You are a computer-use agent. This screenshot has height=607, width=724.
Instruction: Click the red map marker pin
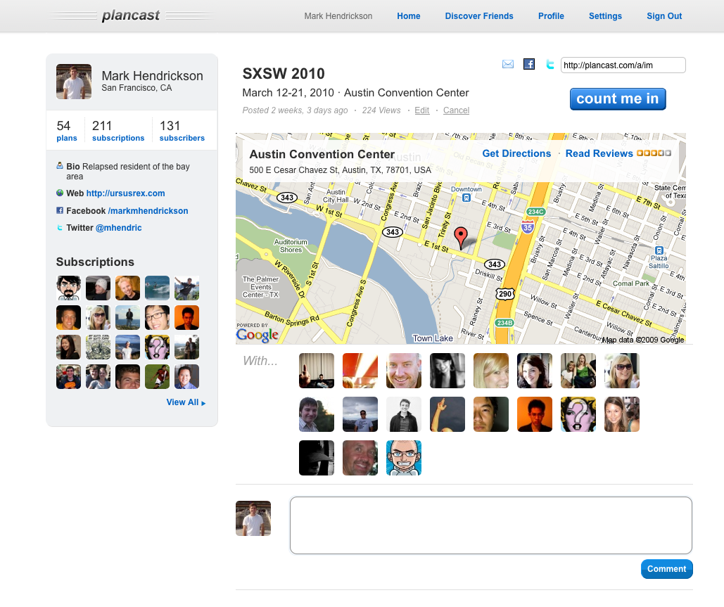pyautogui.click(x=460, y=238)
